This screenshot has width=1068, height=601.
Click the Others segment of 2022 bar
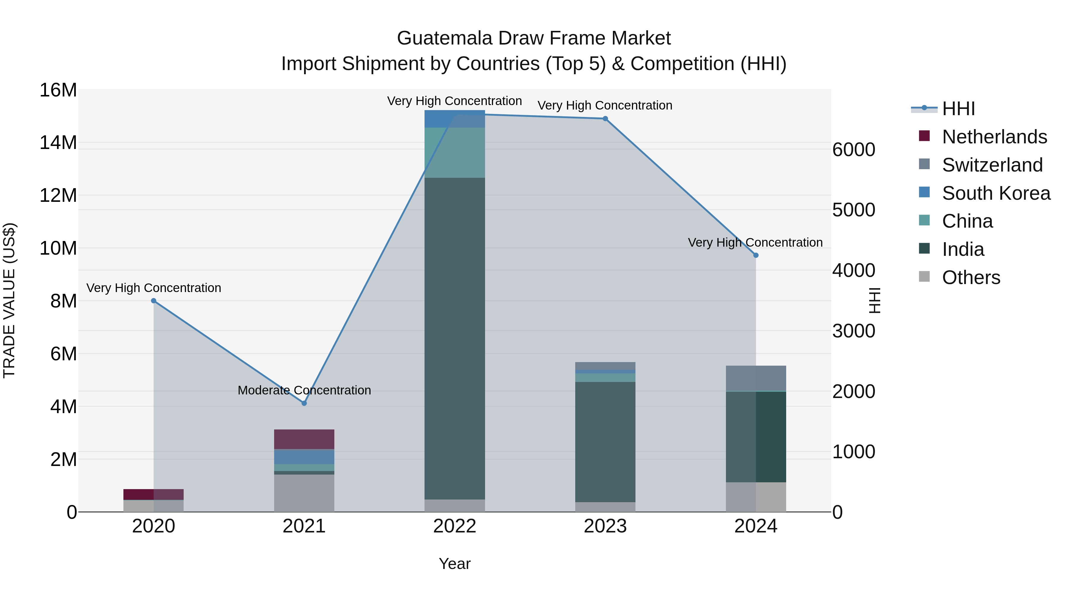455,506
